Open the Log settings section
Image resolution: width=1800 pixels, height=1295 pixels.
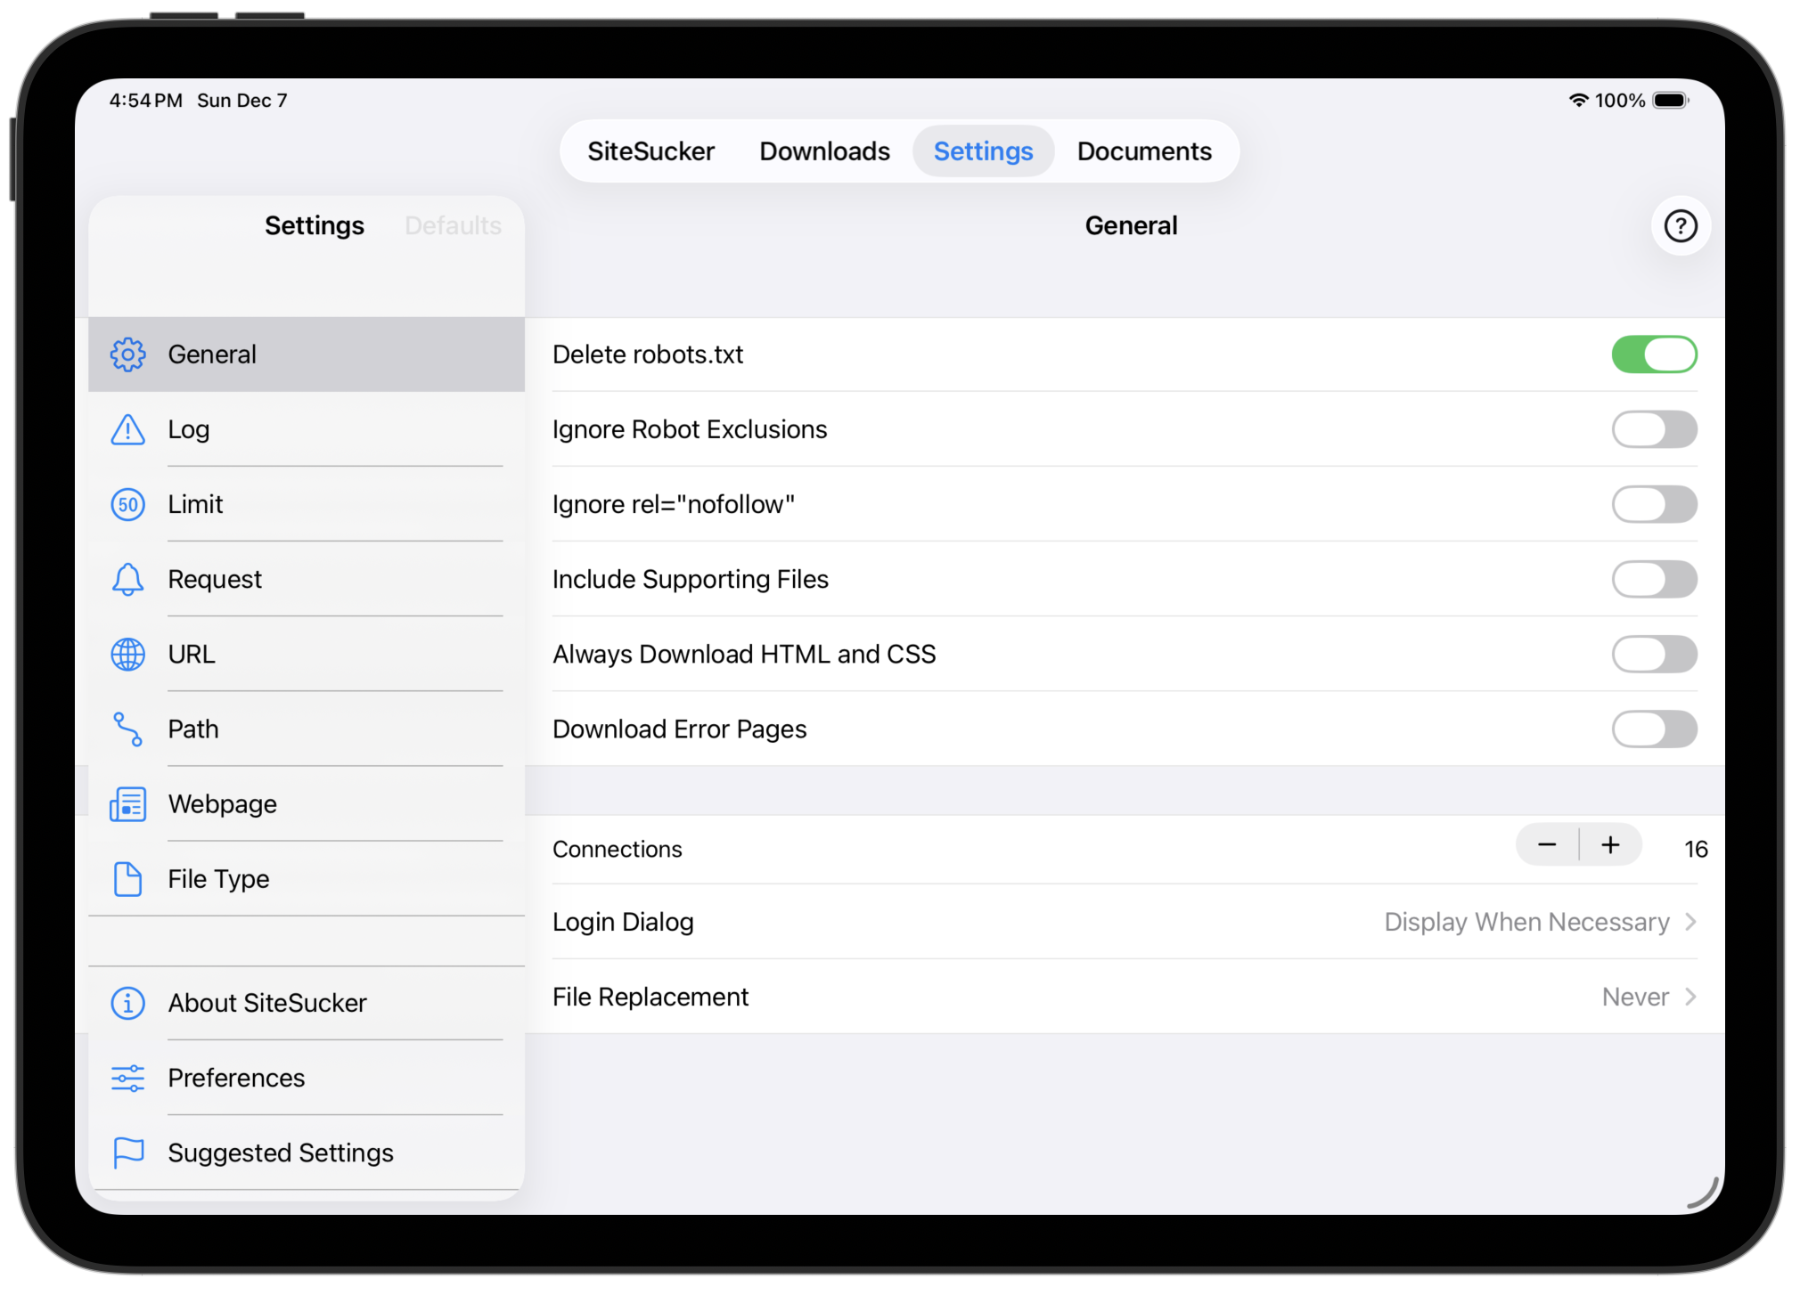tap(307, 429)
